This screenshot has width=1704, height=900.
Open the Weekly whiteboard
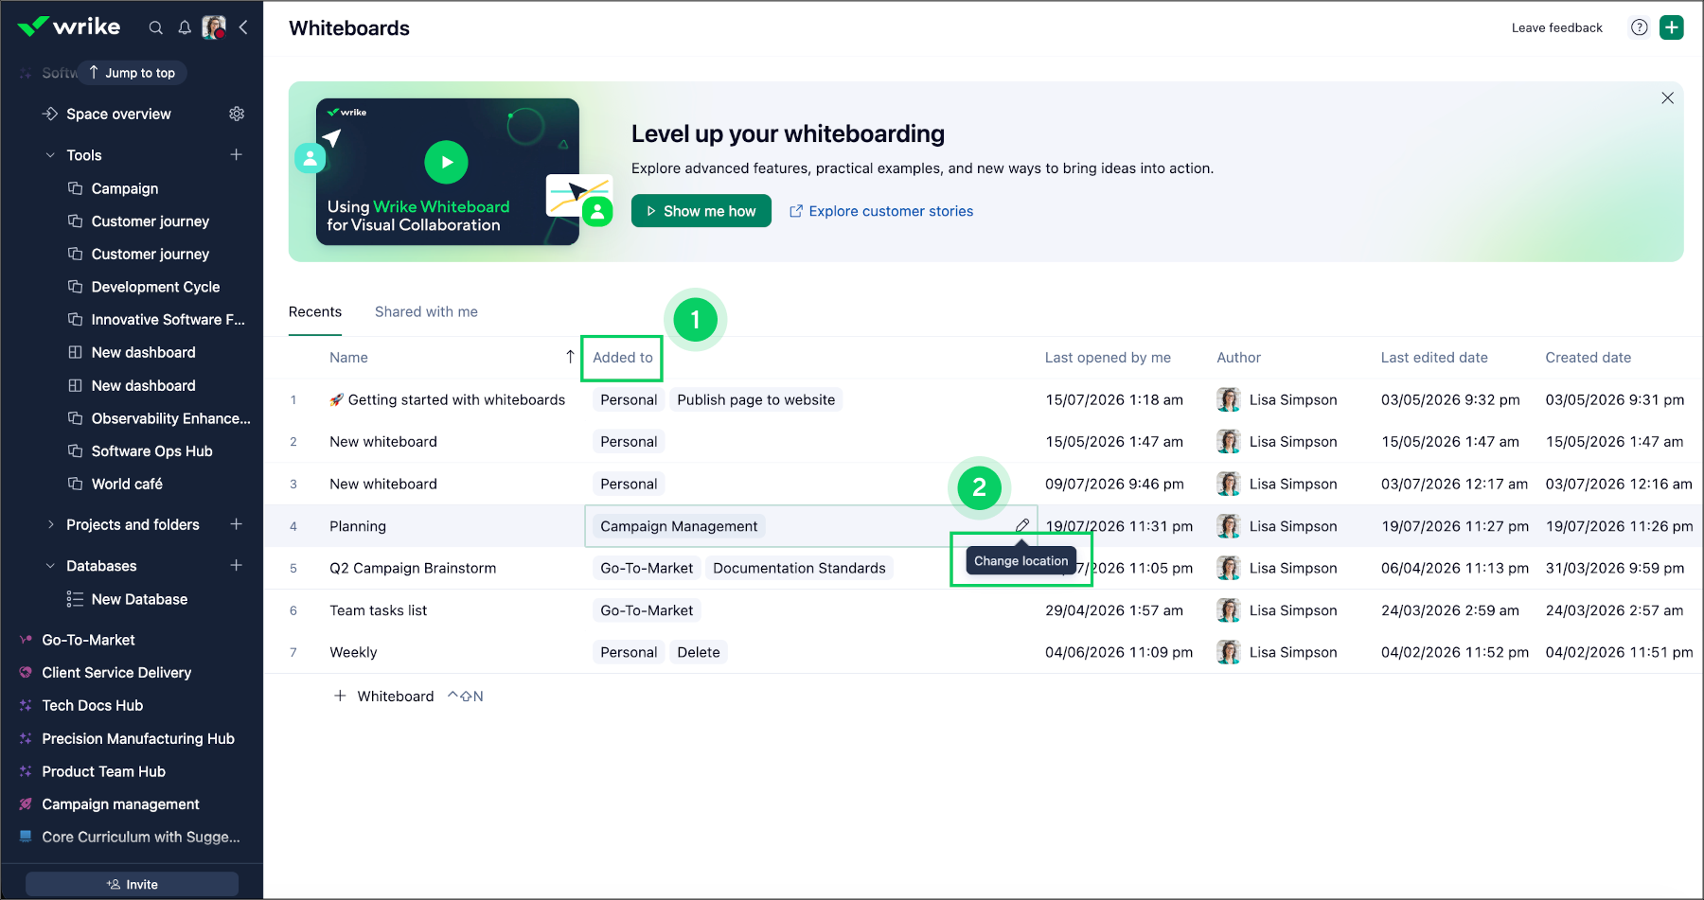(x=353, y=652)
